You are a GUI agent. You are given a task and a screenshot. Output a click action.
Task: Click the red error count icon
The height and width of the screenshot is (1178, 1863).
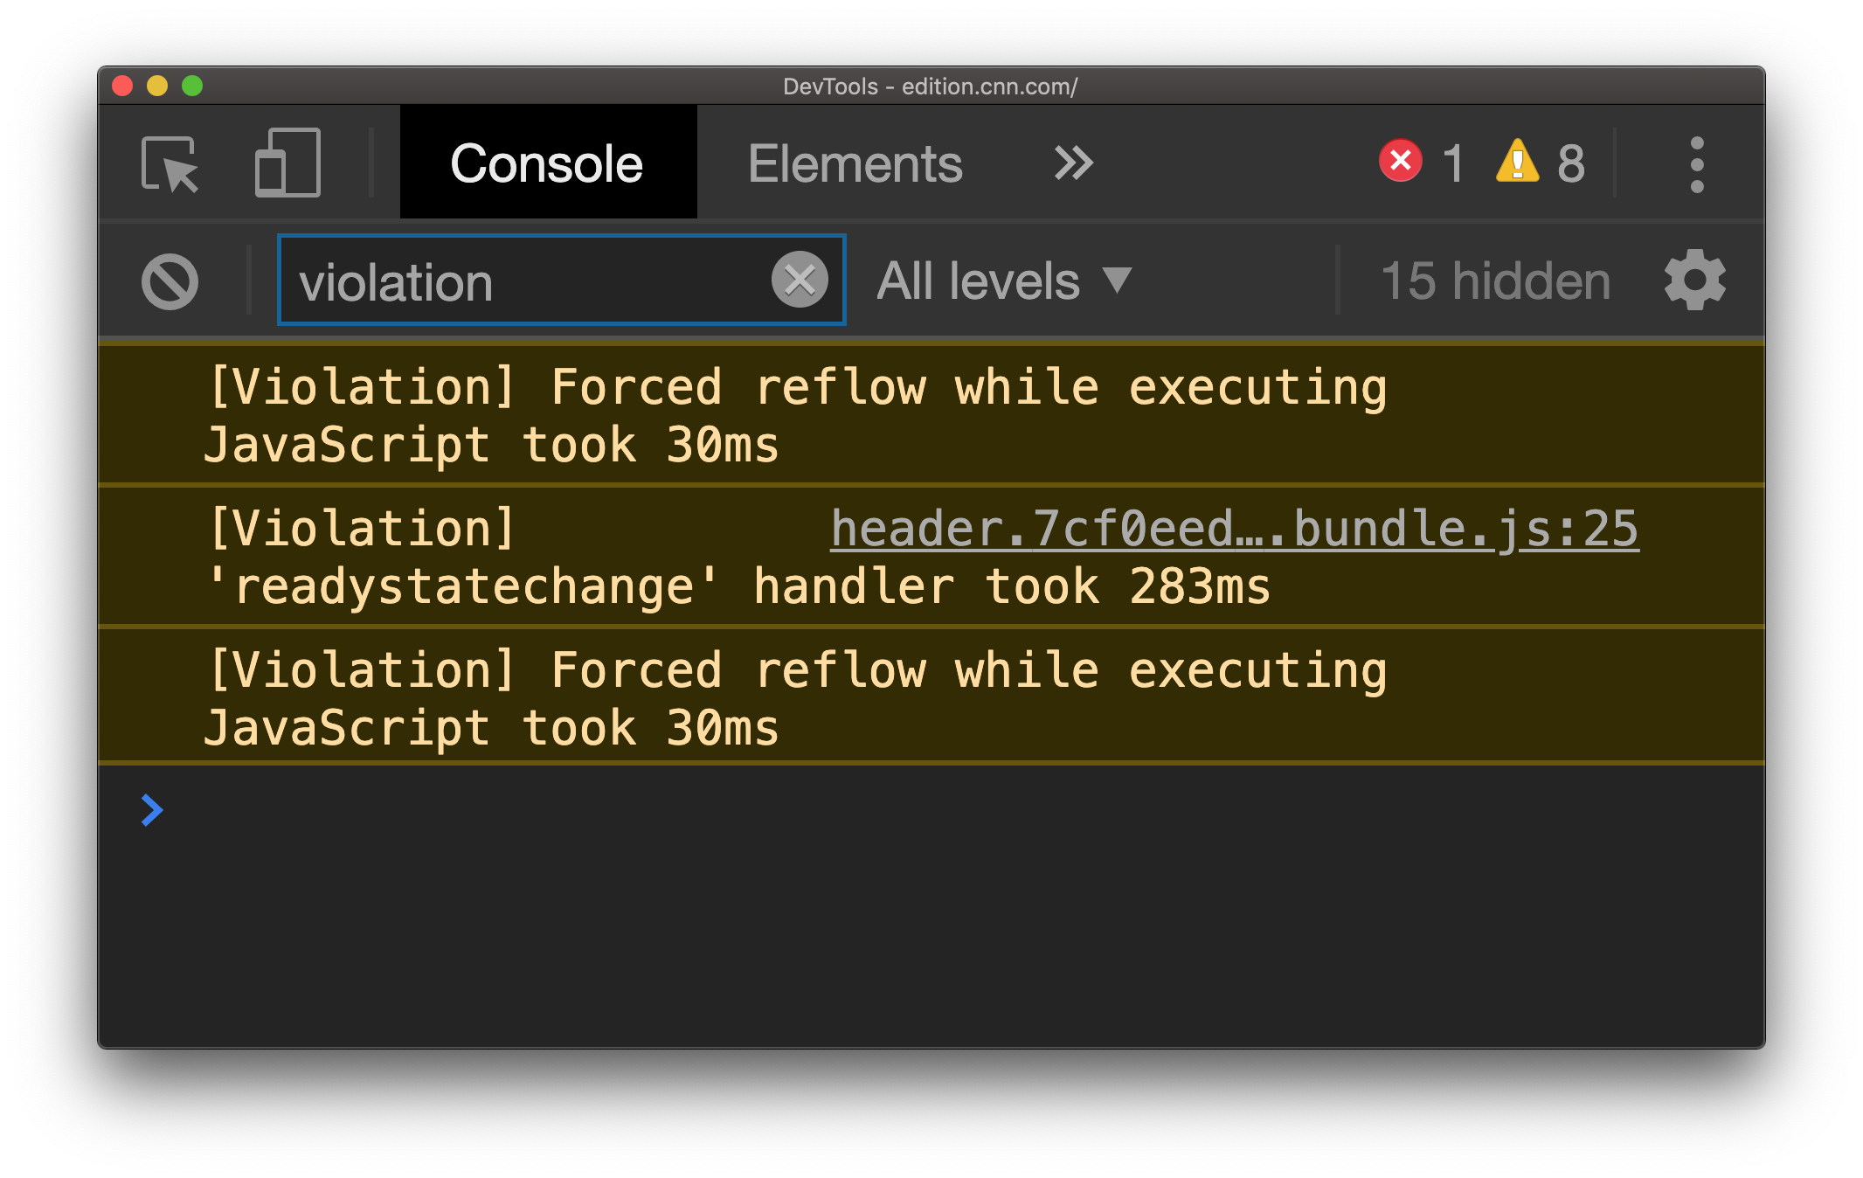pyautogui.click(x=1401, y=162)
